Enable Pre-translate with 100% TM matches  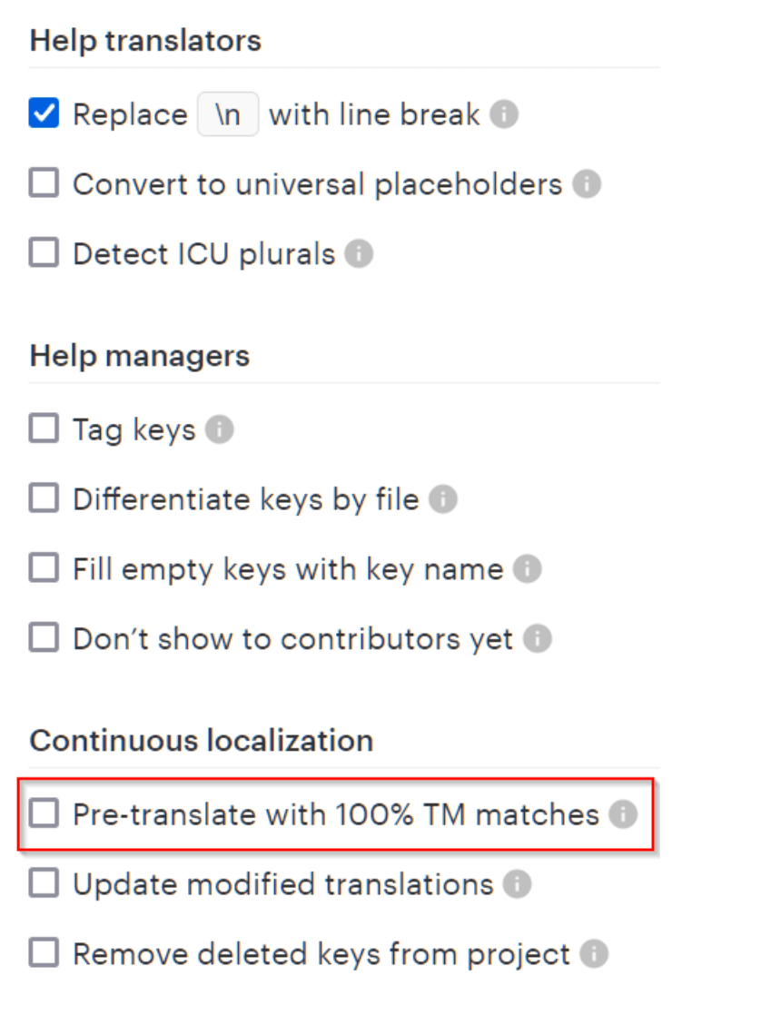[x=44, y=813]
